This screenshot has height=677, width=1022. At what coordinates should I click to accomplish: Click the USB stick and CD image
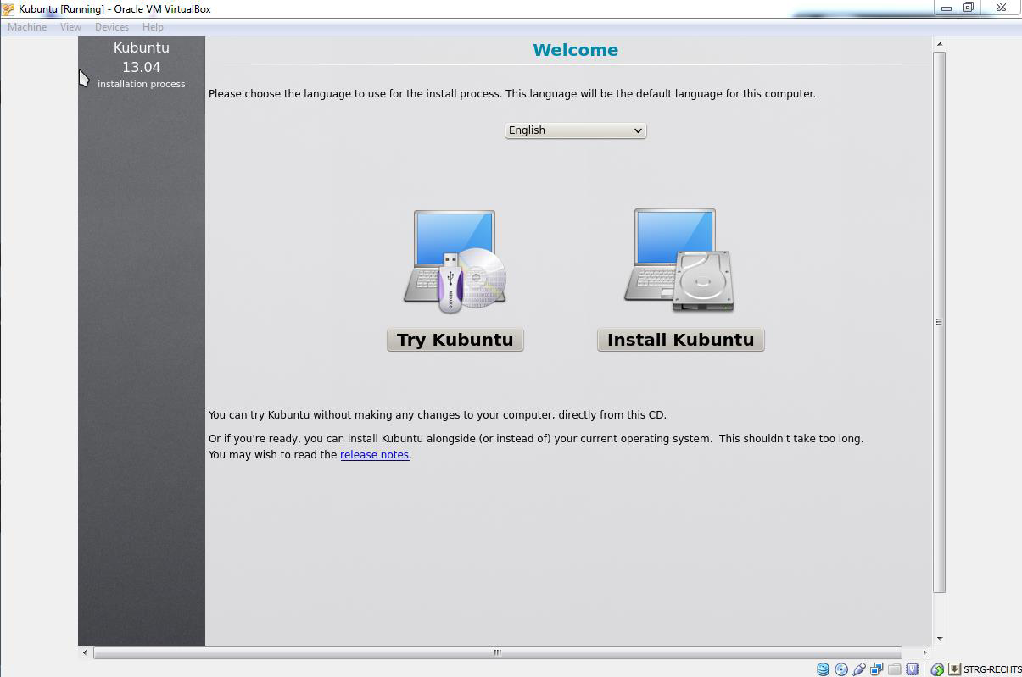point(455,262)
